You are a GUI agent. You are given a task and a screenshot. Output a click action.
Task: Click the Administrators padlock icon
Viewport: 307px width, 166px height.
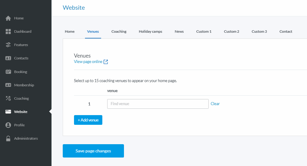coord(8,138)
